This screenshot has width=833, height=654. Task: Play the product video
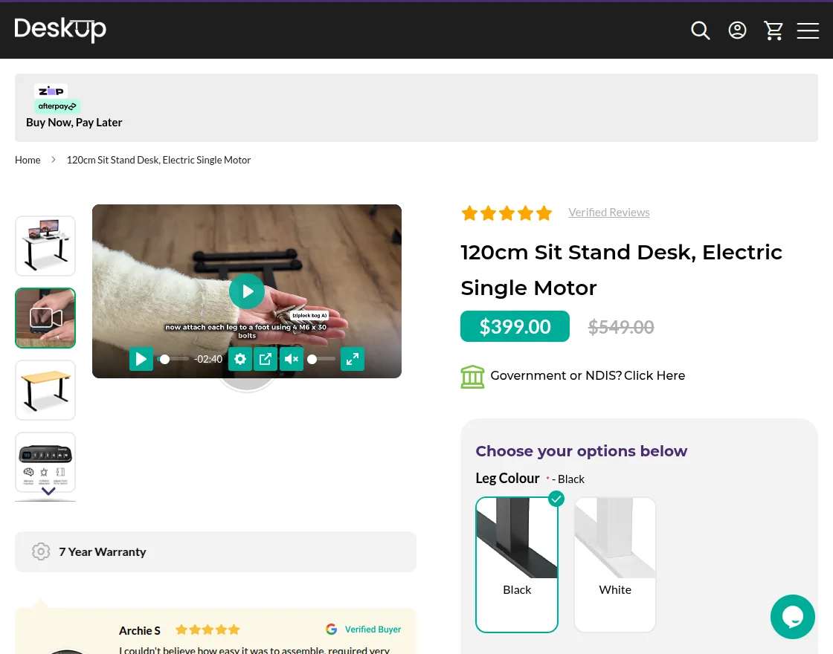tap(247, 291)
